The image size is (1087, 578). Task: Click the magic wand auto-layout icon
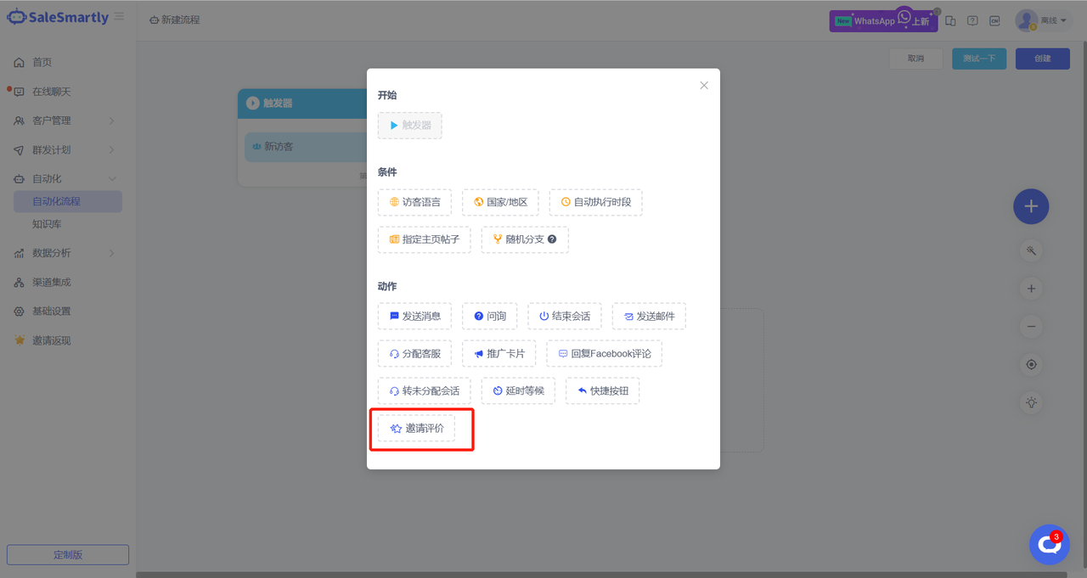tap(1031, 251)
